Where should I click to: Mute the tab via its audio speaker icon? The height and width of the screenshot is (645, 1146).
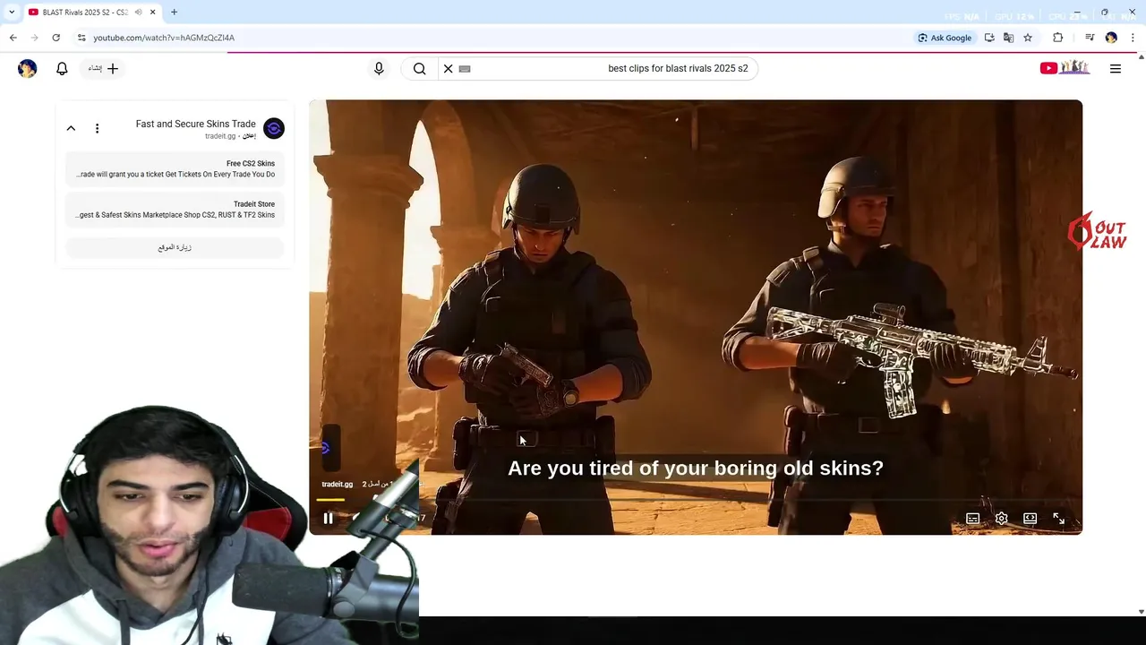(x=138, y=13)
